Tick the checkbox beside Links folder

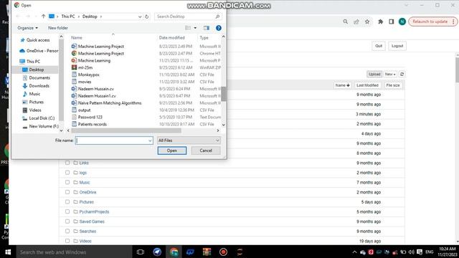tap(67, 163)
